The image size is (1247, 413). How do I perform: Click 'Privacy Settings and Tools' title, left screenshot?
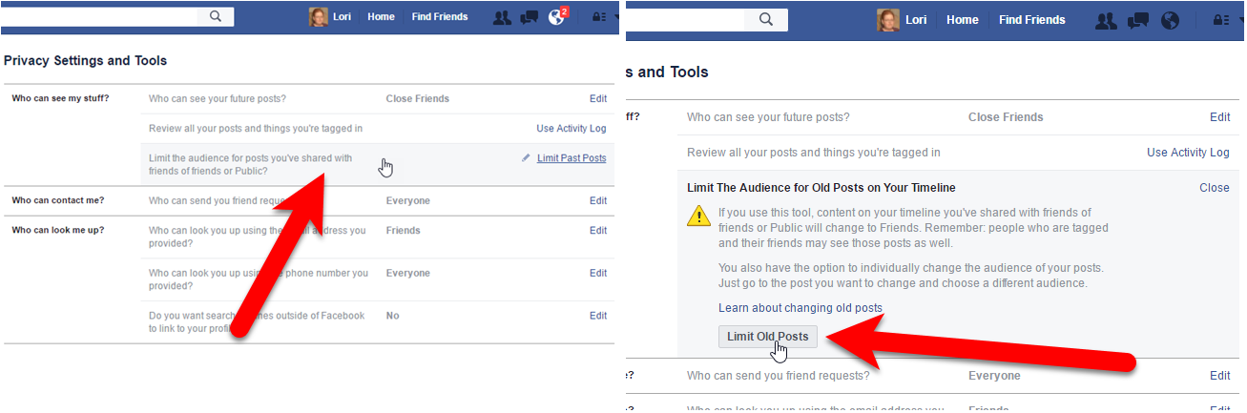[85, 60]
